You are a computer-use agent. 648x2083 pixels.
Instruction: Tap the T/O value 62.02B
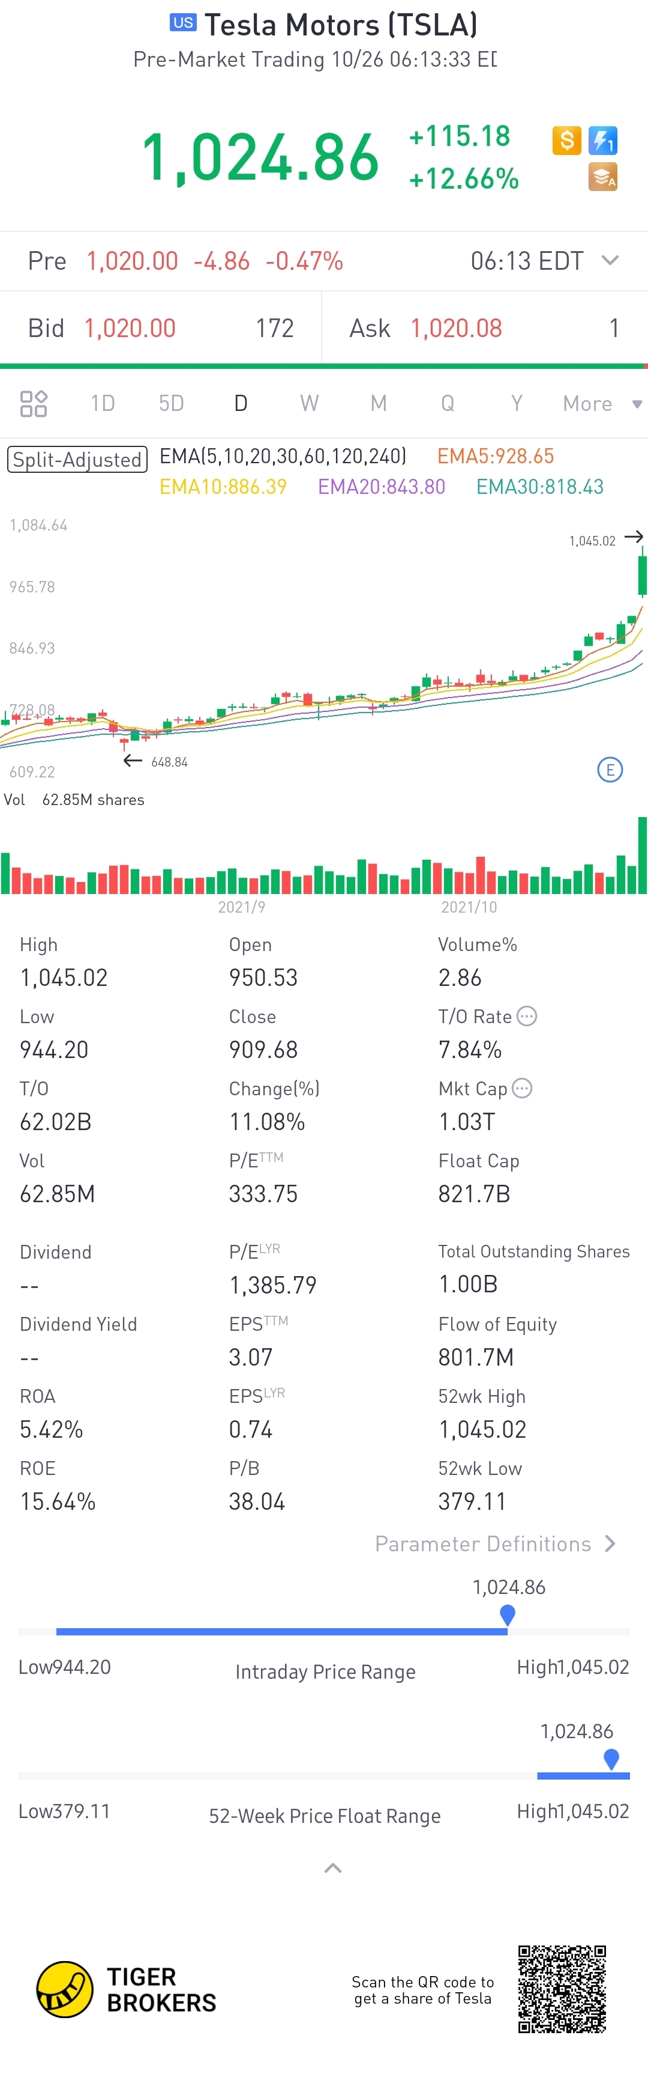[56, 1122]
